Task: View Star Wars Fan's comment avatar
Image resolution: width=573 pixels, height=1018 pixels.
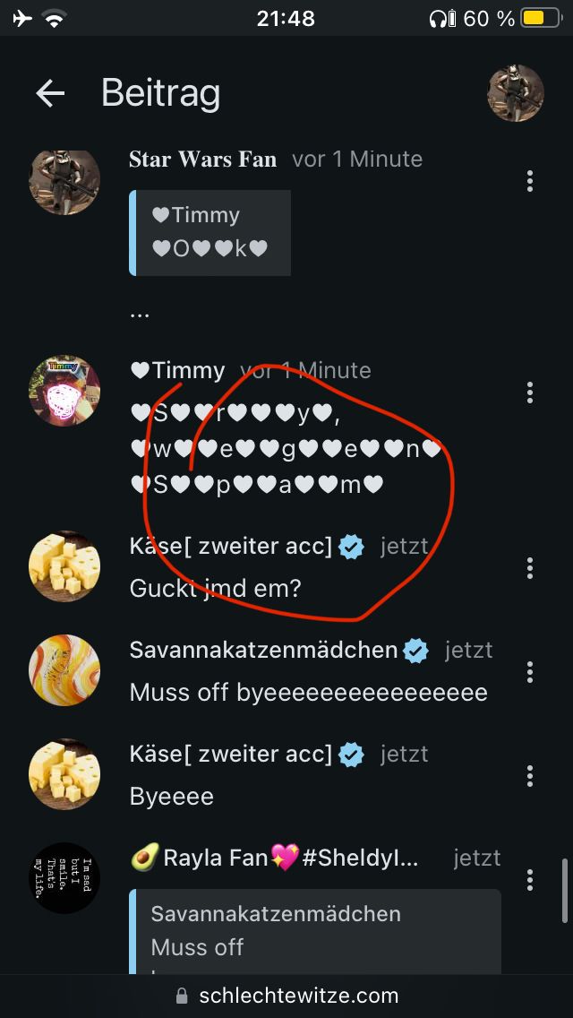Action: click(x=64, y=181)
